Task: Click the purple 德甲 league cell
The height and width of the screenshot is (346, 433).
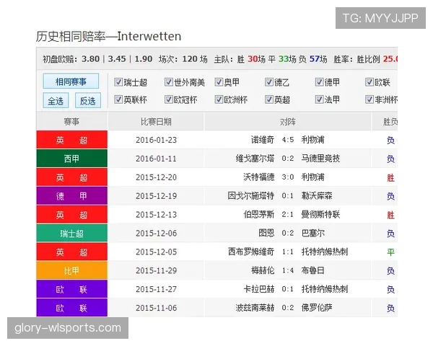Action: pos(71,196)
